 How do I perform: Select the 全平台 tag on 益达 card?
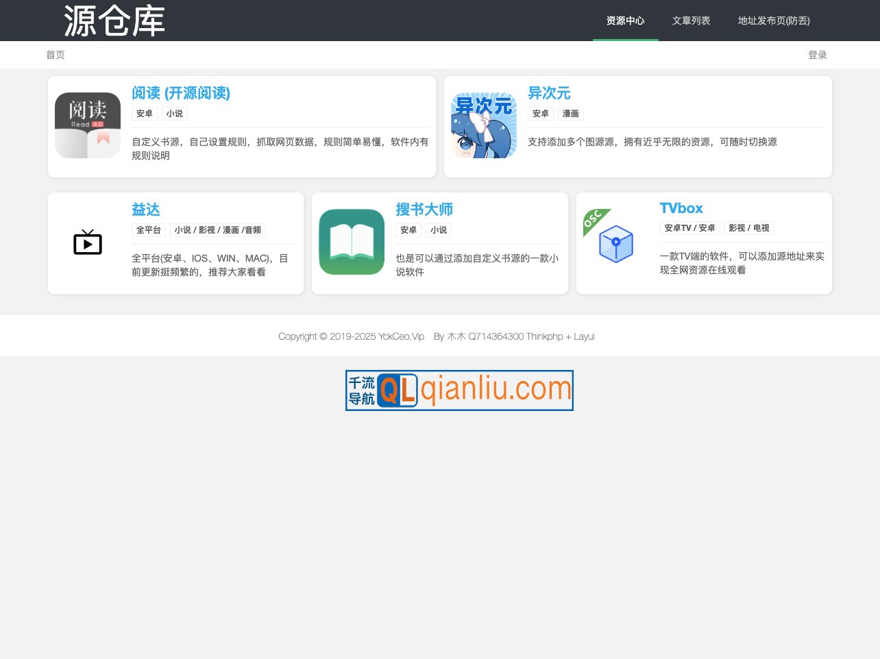pos(149,230)
